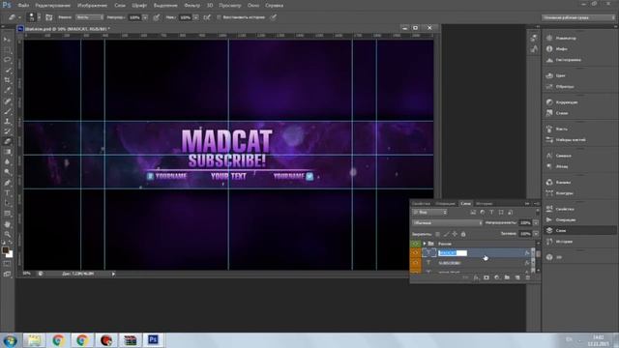The width and height of the screenshot is (619, 348).
Task: Open eraser mode 'Кисть' dropdown
Action: tap(90, 17)
